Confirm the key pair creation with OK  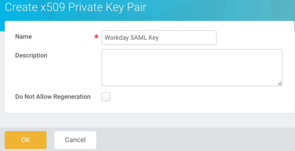25,140
